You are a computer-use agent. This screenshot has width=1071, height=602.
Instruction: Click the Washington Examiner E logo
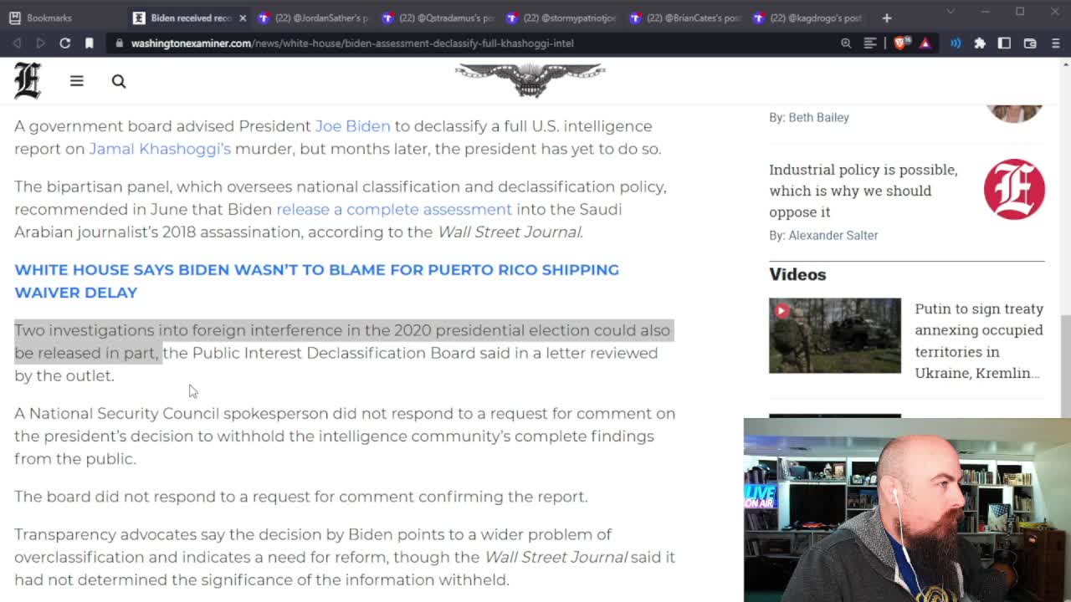coord(28,81)
